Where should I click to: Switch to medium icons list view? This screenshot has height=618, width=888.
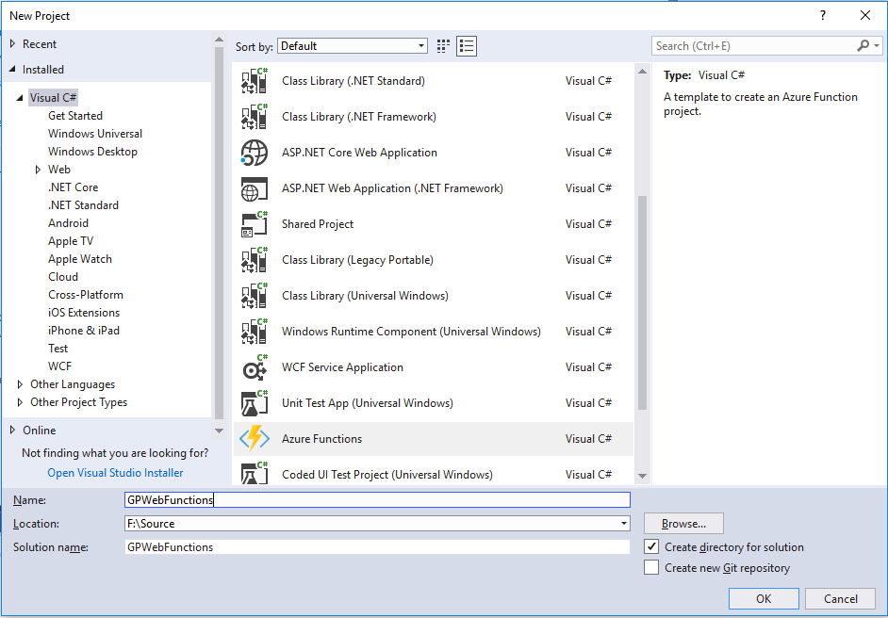[x=467, y=46]
